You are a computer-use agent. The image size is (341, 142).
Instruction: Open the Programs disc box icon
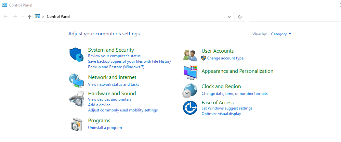point(77,124)
